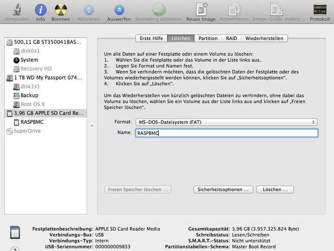This screenshot has width=334, height=251.
Task: Open Sicherheitsoptionen button
Action: click(223, 190)
